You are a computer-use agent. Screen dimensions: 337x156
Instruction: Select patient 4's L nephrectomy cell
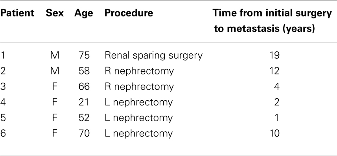coord(139,103)
